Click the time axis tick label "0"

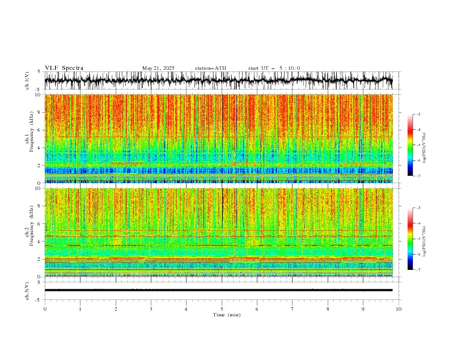tap(45, 309)
